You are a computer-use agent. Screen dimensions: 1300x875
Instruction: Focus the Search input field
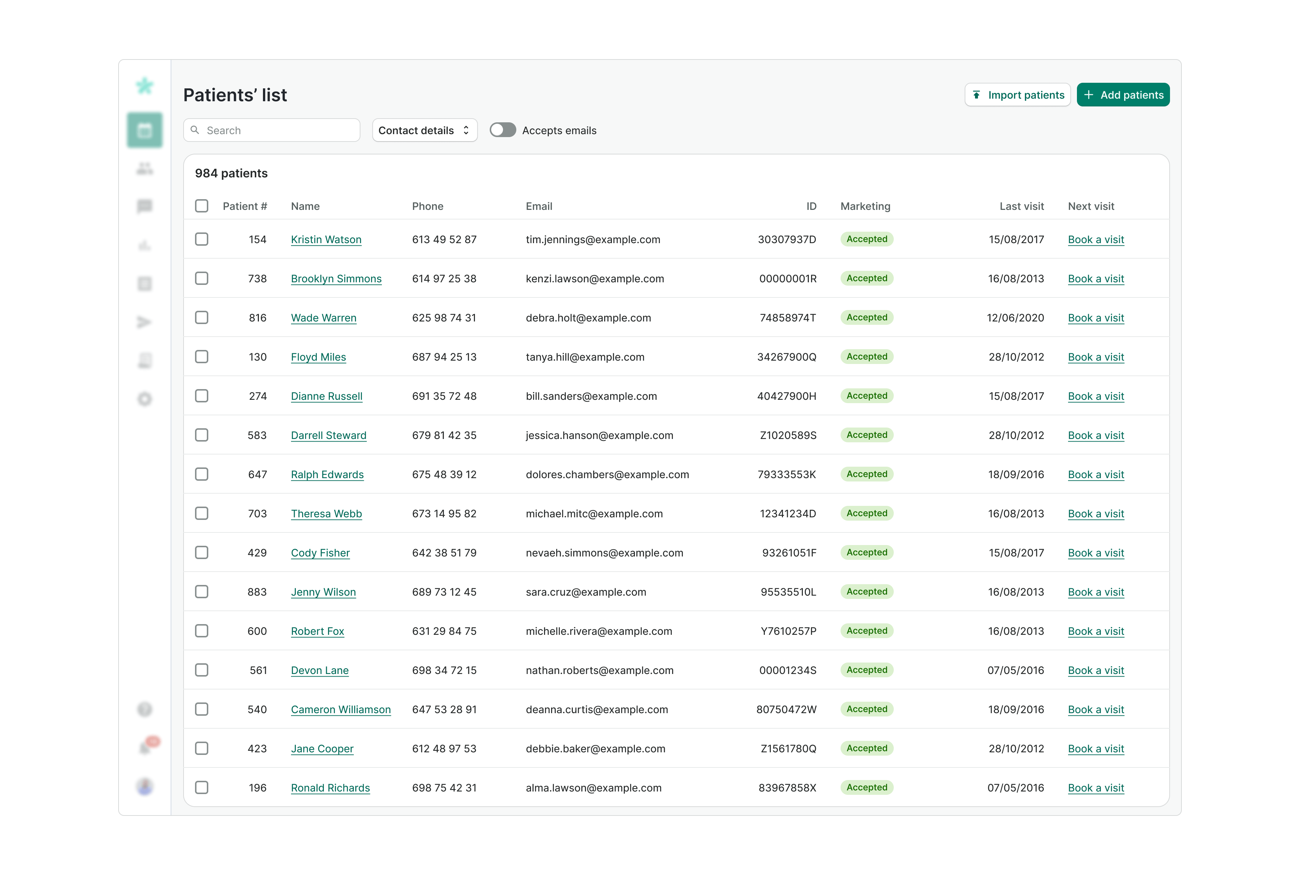click(x=279, y=130)
